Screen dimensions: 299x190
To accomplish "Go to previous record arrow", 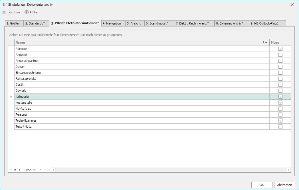I will point(19,170).
